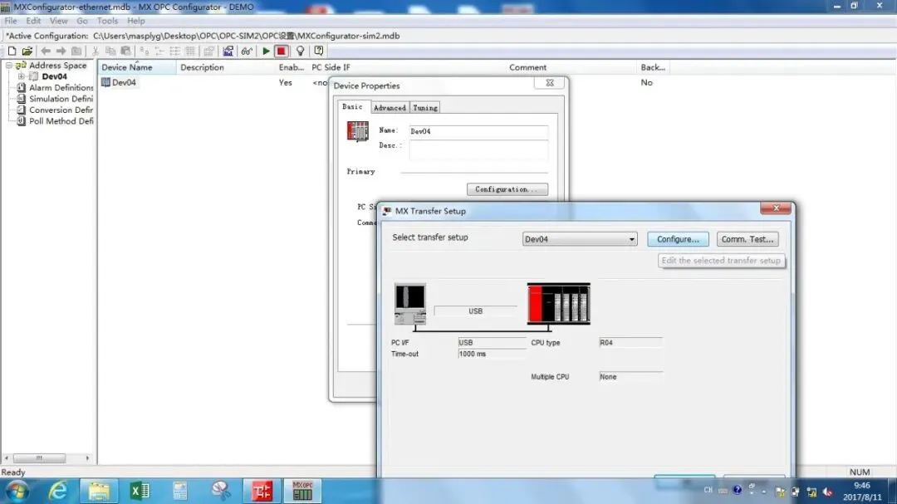
Task: Click the PC computer image in MX Transfer Setup
Action: tap(410, 304)
